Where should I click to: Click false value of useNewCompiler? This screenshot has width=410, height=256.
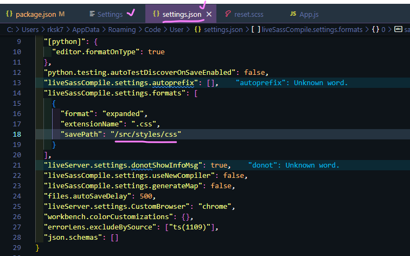(234, 176)
